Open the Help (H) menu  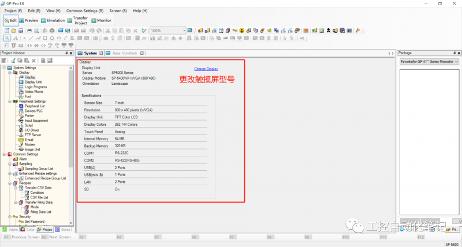point(140,10)
